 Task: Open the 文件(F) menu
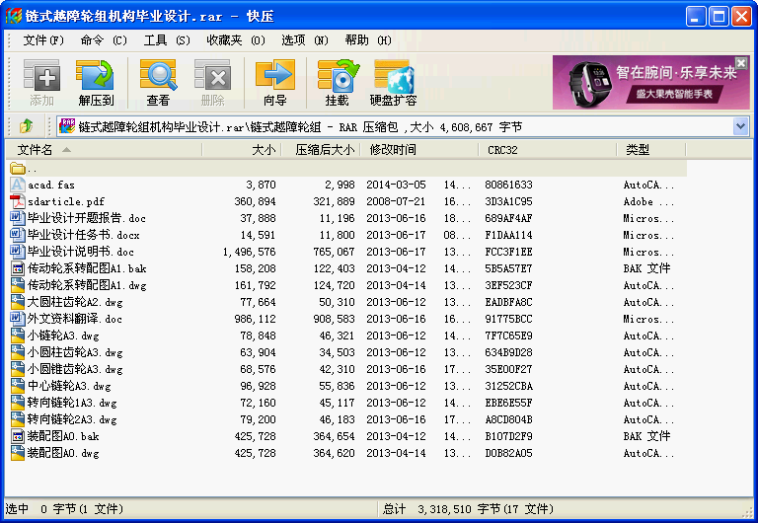click(x=43, y=40)
